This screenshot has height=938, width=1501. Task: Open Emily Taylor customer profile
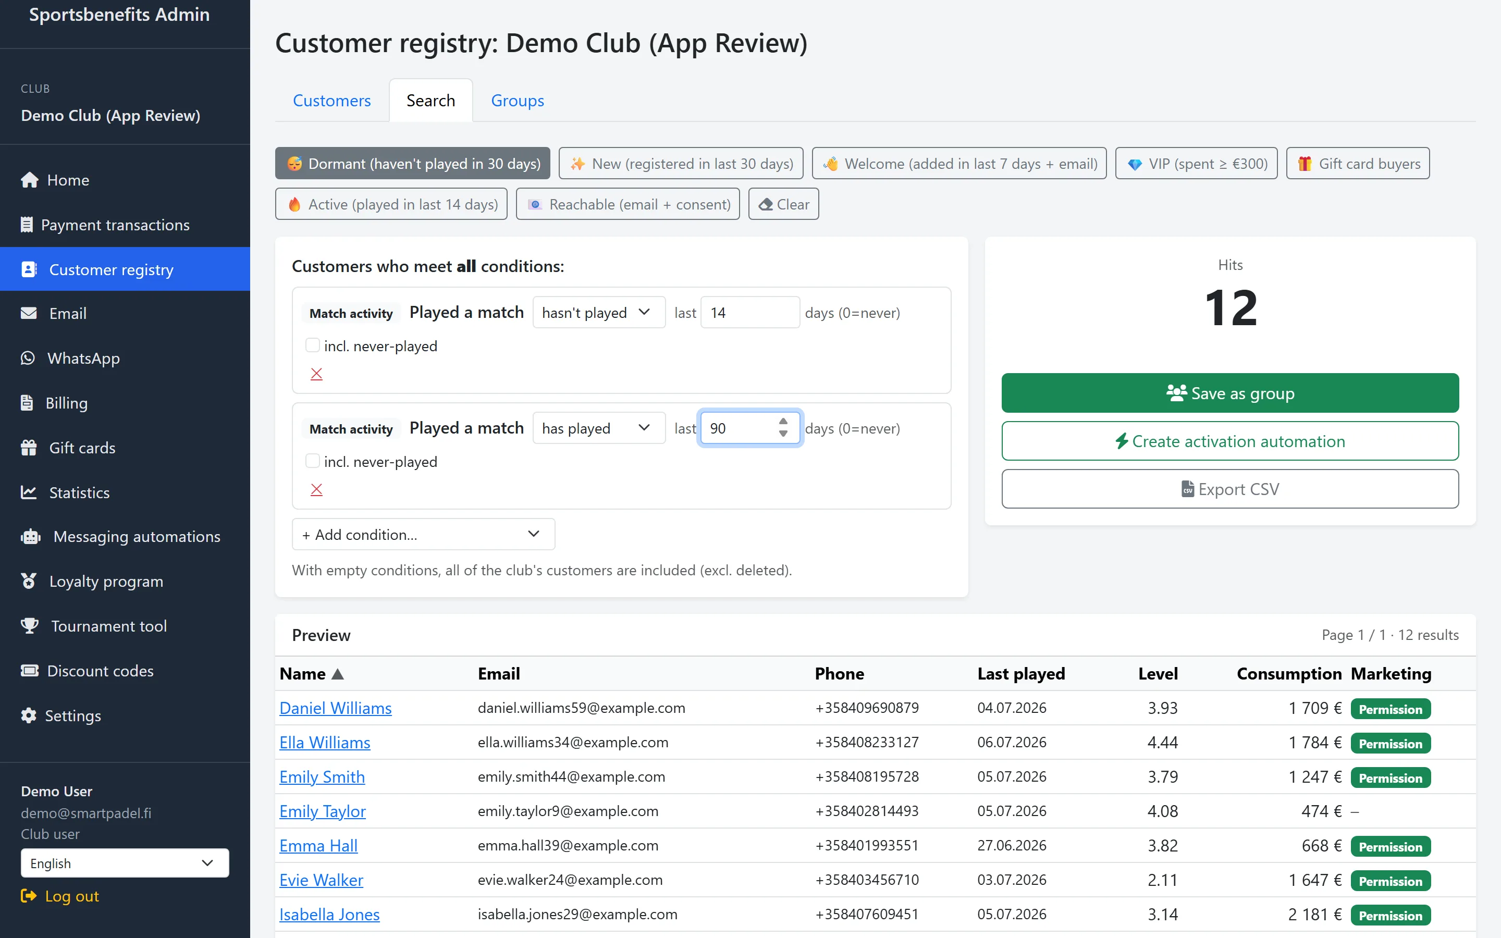[323, 811]
